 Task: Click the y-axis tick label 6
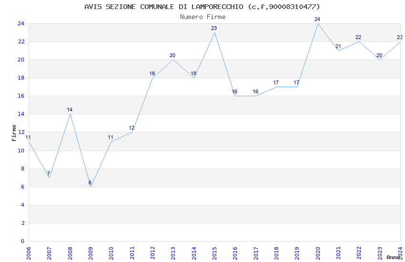click(23, 187)
